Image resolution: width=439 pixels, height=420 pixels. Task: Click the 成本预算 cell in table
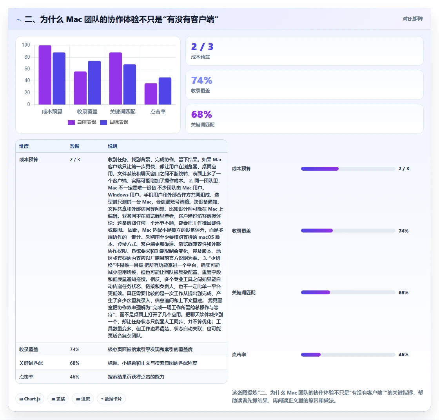pos(29,160)
